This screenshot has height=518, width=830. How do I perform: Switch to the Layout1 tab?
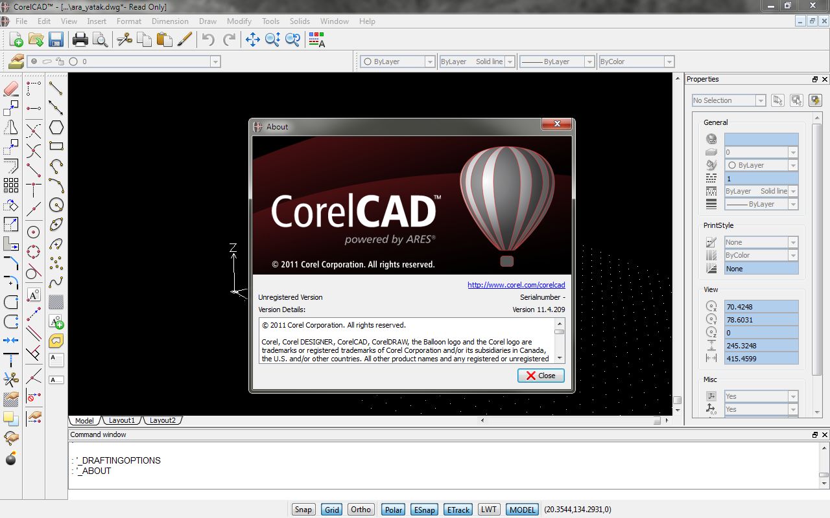tap(122, 420)
